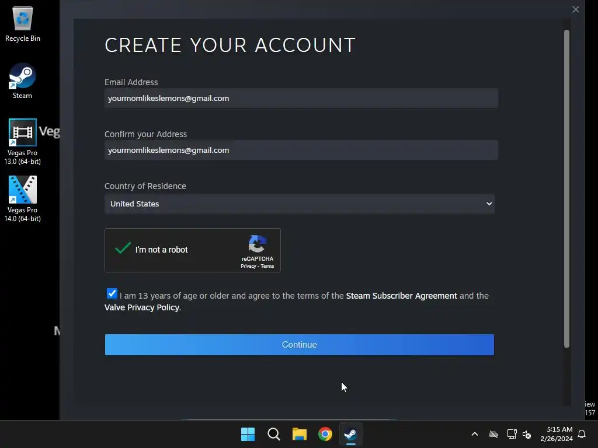The height and width of the screenshot is (448, 598).
Task: Focus the Email Address field
Action: pos(301,98)
